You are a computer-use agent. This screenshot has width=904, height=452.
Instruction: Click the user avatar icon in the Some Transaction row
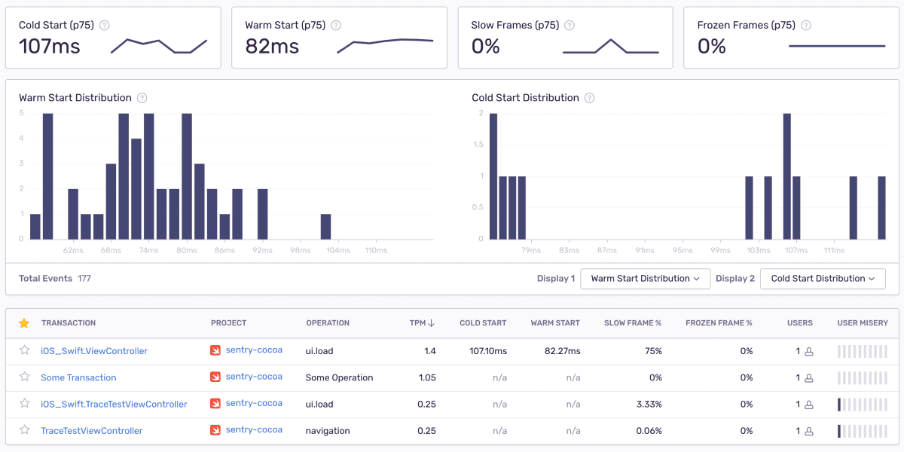(808, 377)
